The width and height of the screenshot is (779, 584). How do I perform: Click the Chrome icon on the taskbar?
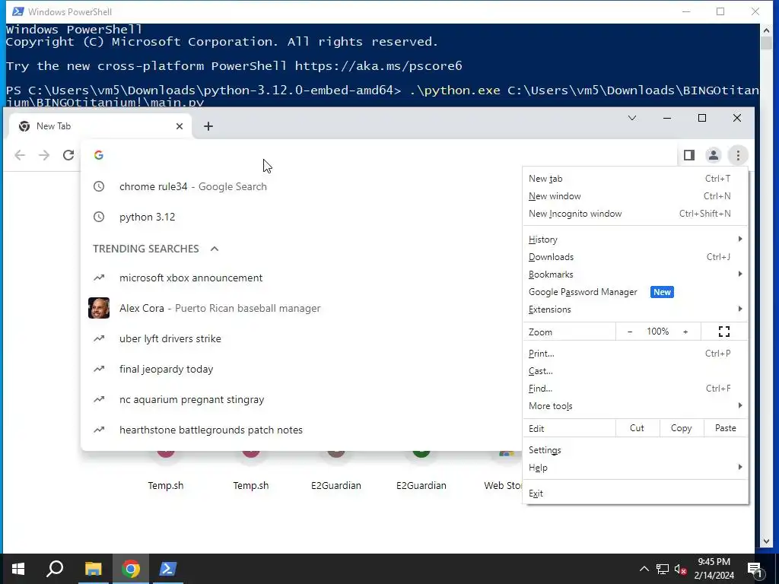coord(131,569)
